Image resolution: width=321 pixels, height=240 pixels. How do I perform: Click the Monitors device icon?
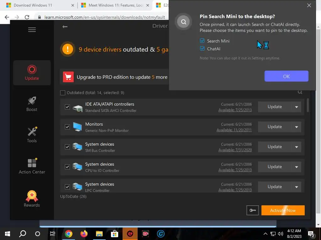point(78,127)
